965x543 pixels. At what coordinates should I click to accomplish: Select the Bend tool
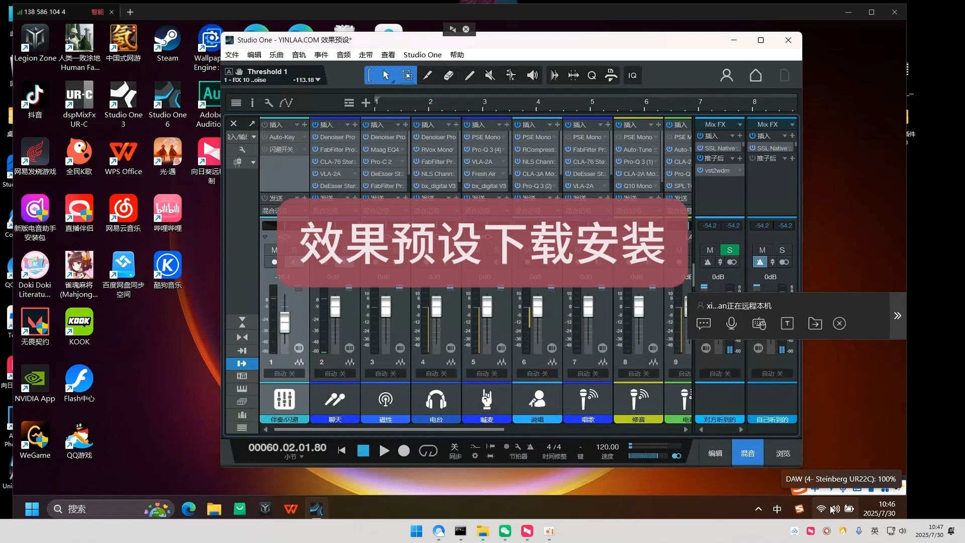pos(511,75)
